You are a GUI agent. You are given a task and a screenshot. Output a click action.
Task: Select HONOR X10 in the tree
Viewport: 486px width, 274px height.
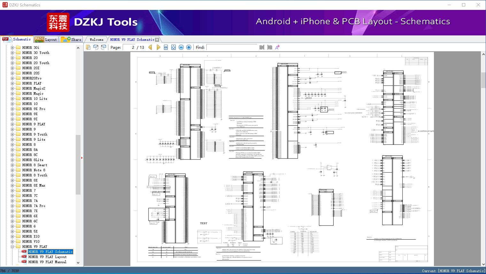pyautogui.click(x=31, y=236)
